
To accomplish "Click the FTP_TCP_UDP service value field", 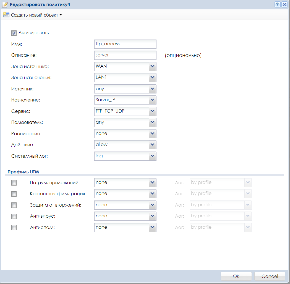I will 122,111.
